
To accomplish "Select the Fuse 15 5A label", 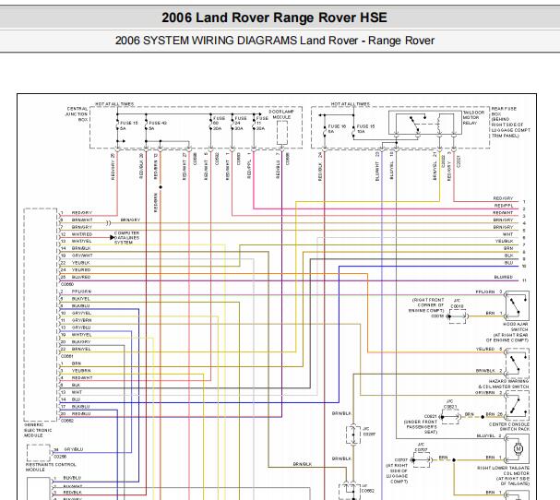I will pyautogui.click(x=128, y=125).
